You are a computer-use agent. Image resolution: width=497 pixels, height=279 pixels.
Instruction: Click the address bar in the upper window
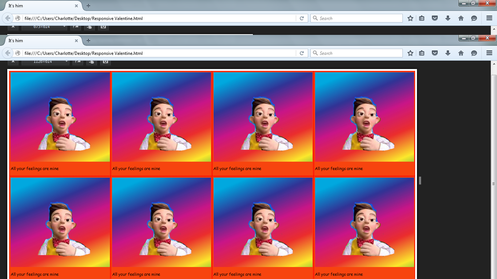(x=159, y=18)
